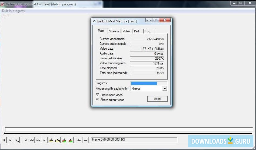Minimize the VirtualDubMod Status dialog

(x=149, y=20)
